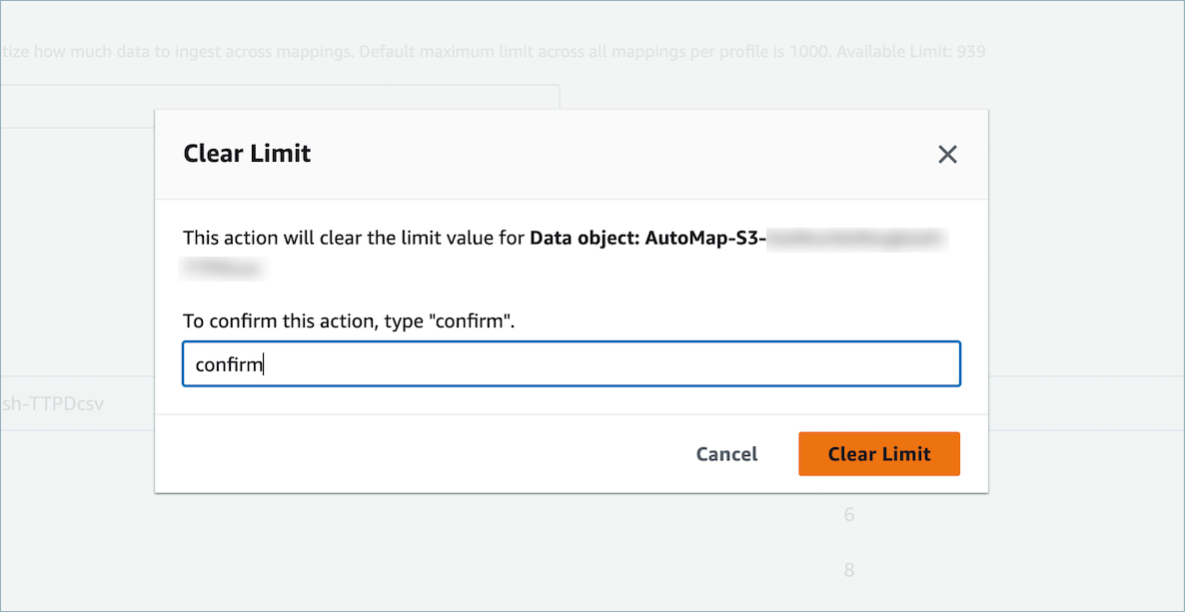Viewport: 1185px width, 612px height.
Task: Click the dialog header area
Action: pos(571,154)
